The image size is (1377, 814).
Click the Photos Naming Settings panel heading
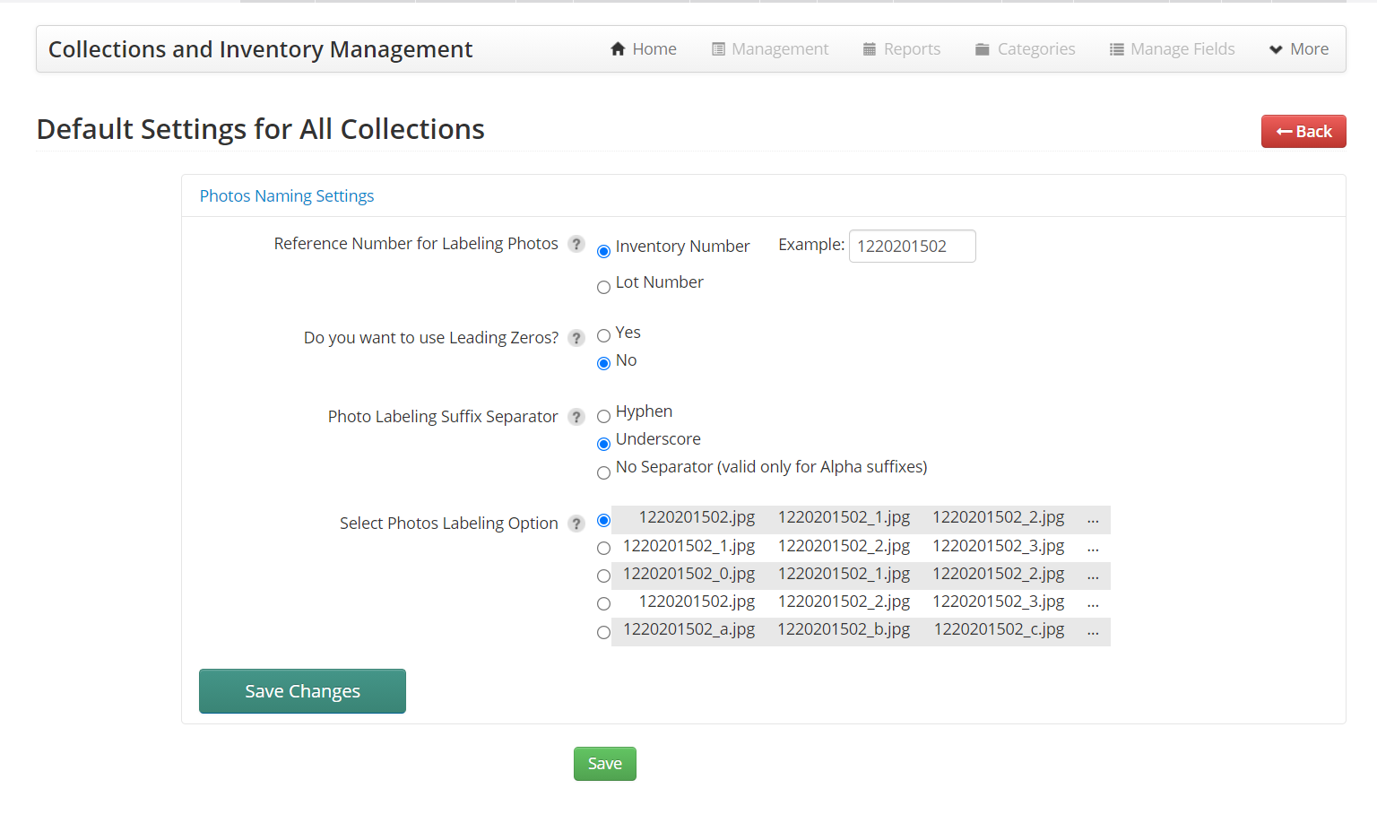[287, 196]
